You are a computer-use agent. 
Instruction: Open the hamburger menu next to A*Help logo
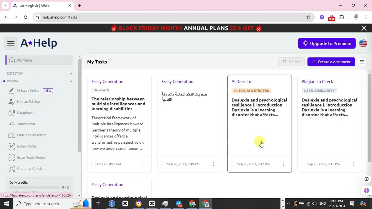11,43
